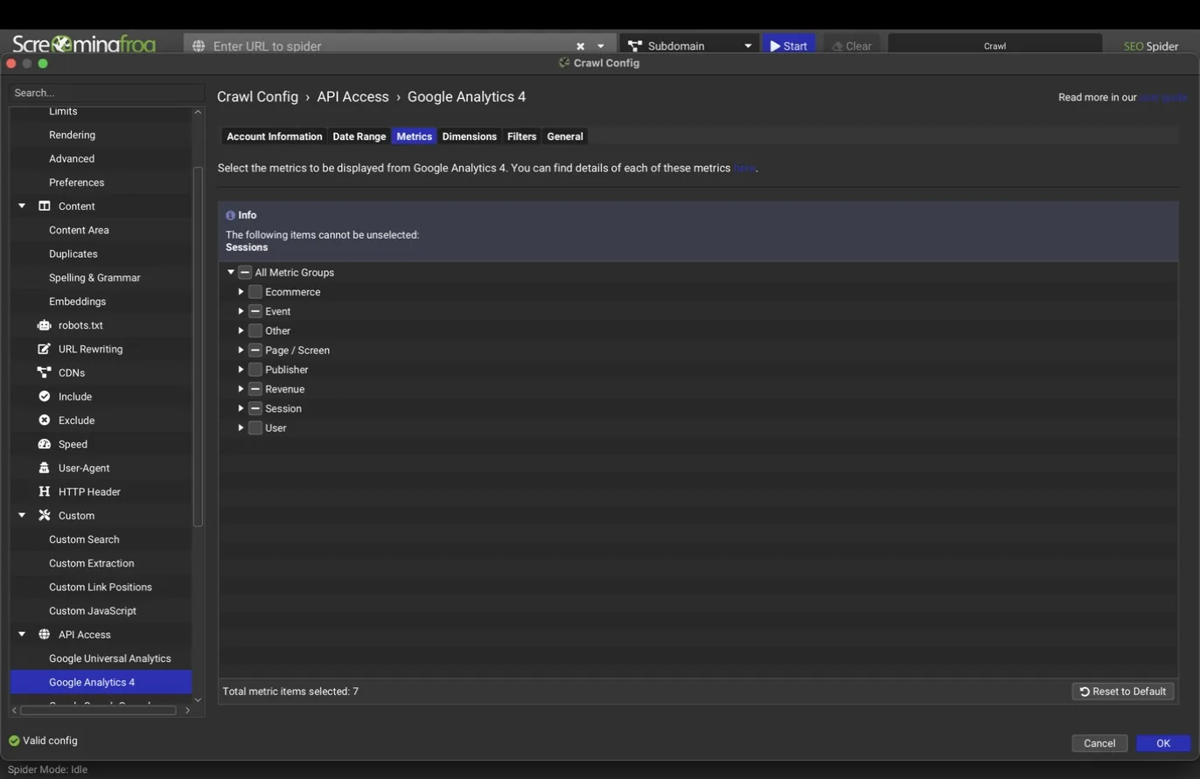
Task: Click the CDNs network icon
Action: point(44,372)
